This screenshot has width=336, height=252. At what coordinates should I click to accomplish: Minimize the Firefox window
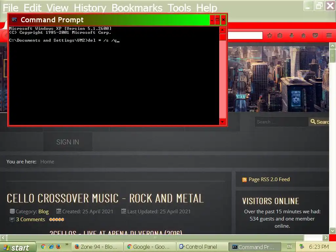click(x=308, y=6)
